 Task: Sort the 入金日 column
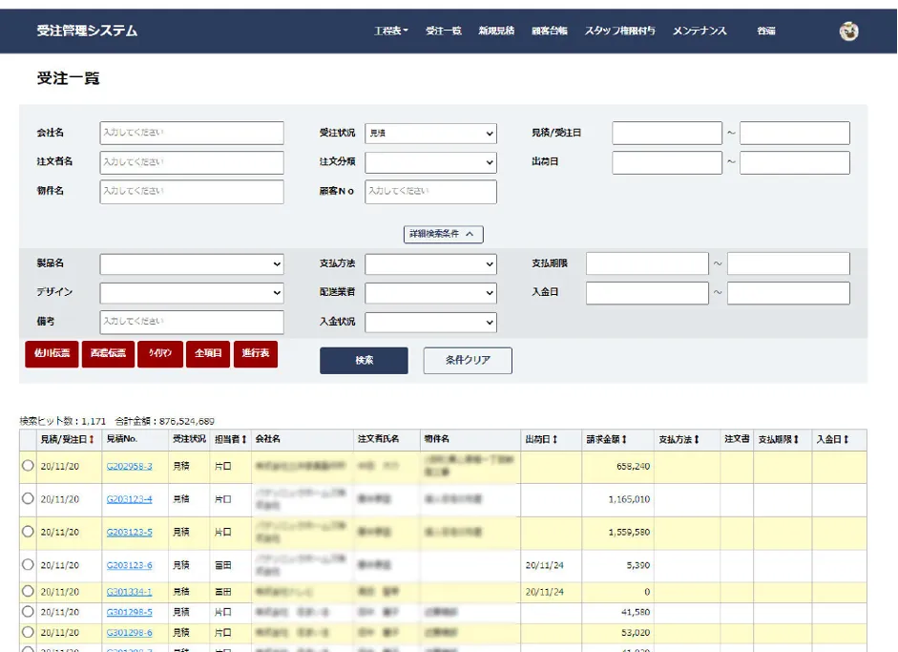(846, 440)
